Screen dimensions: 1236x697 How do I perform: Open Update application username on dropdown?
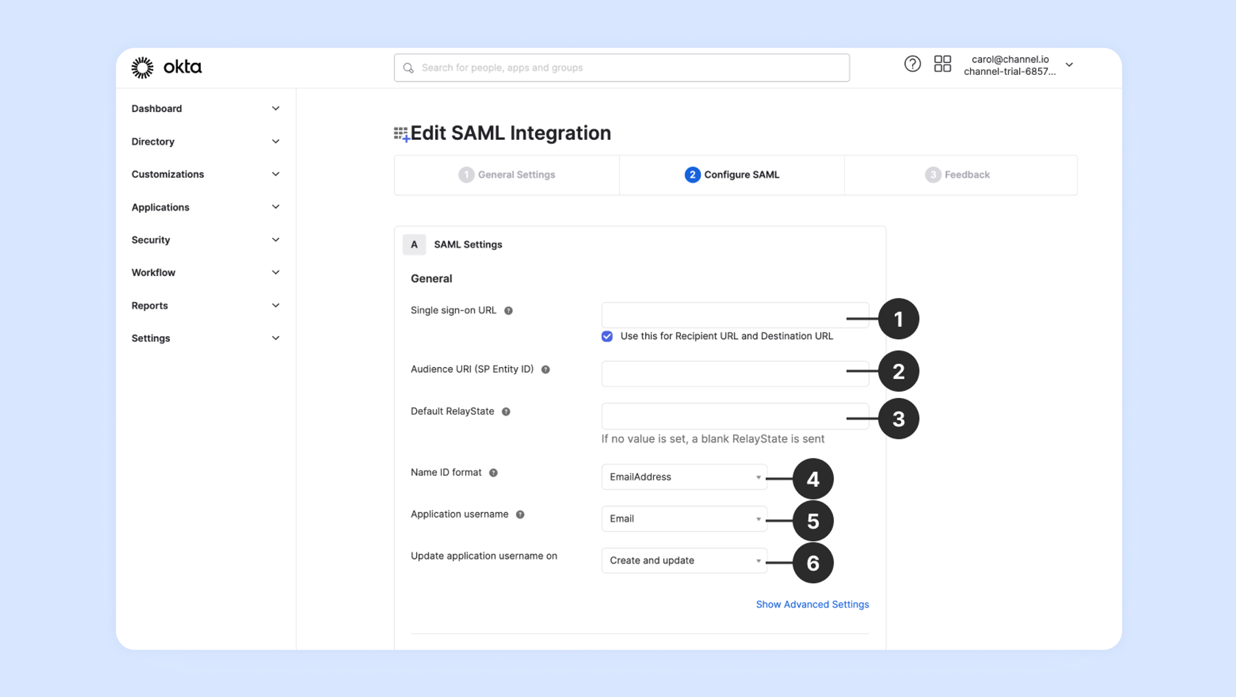[x=684, y=560]
